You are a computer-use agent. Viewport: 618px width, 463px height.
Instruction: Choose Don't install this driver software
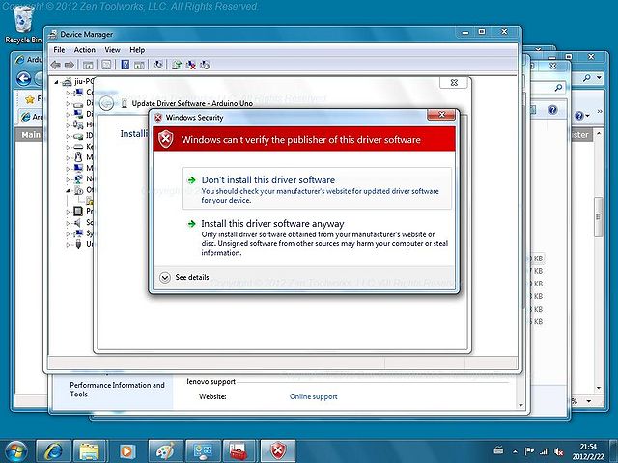pyautogui.click(x=317, y=189)
